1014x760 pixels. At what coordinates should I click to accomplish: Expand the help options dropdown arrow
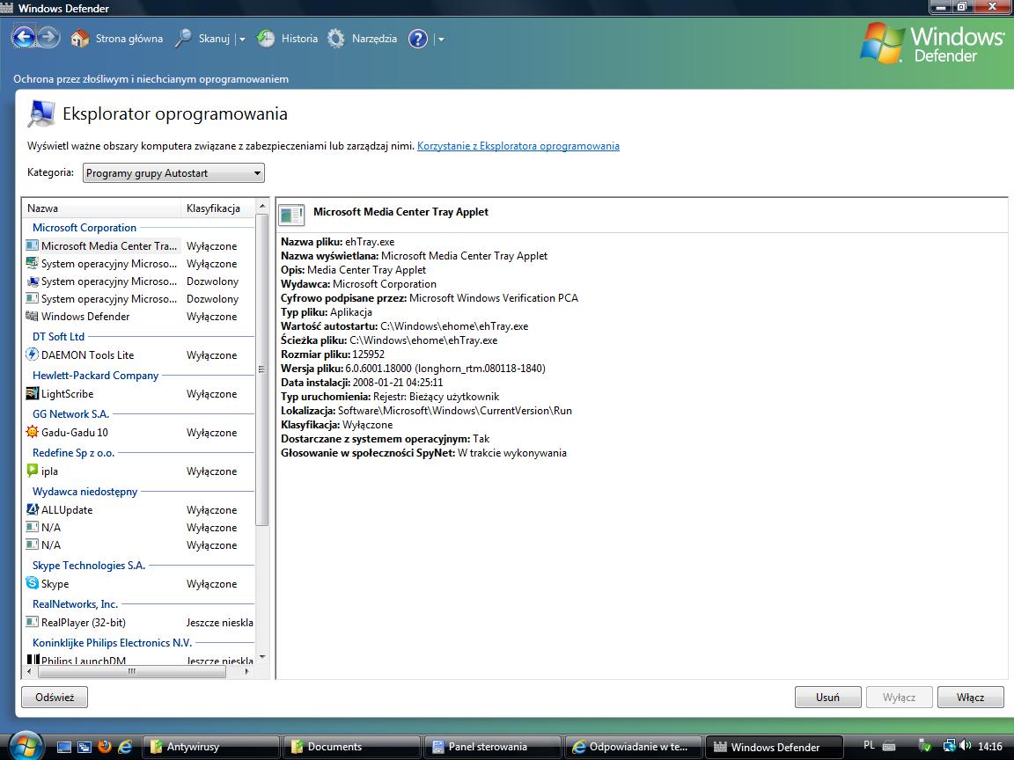[441, 40]
